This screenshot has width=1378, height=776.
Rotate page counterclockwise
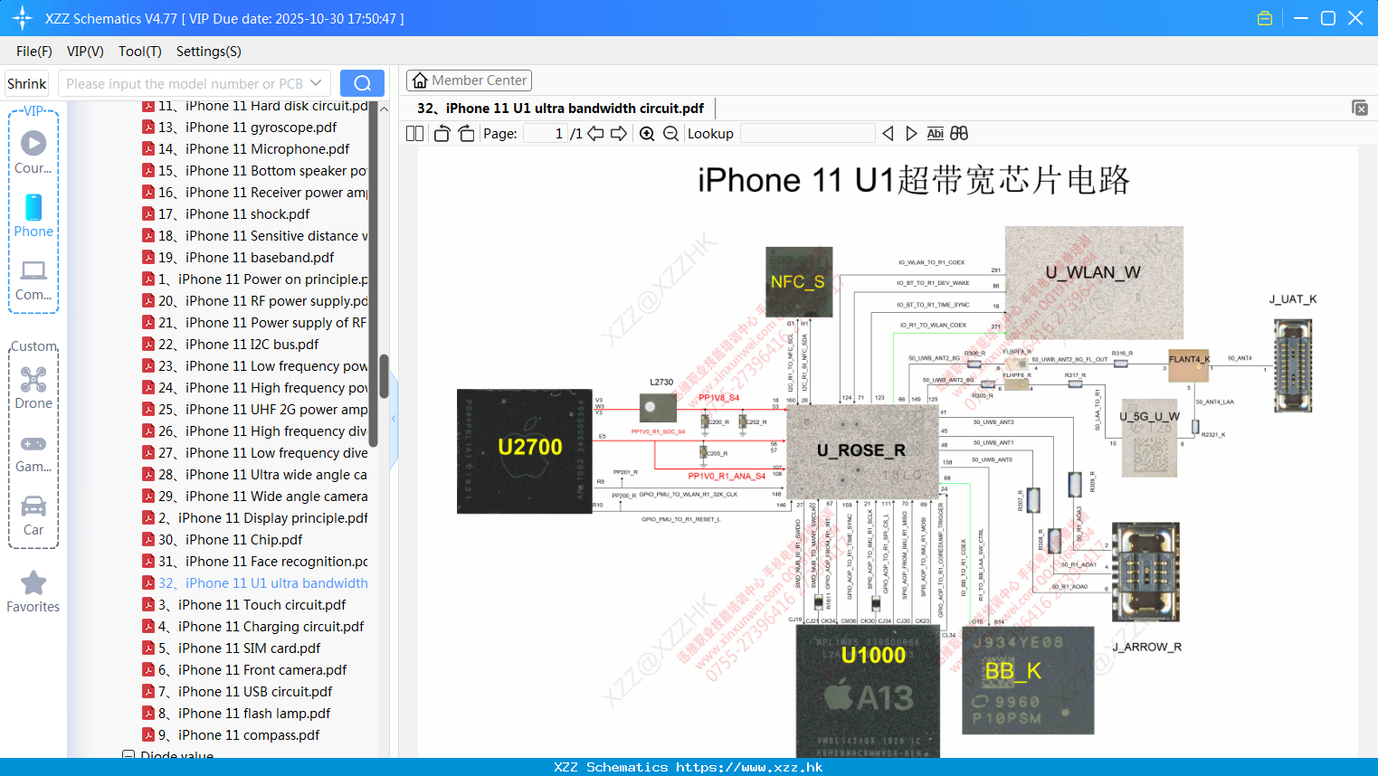tap(442, 134)
